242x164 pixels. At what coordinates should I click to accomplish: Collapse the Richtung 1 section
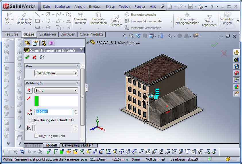click(77, 83)
